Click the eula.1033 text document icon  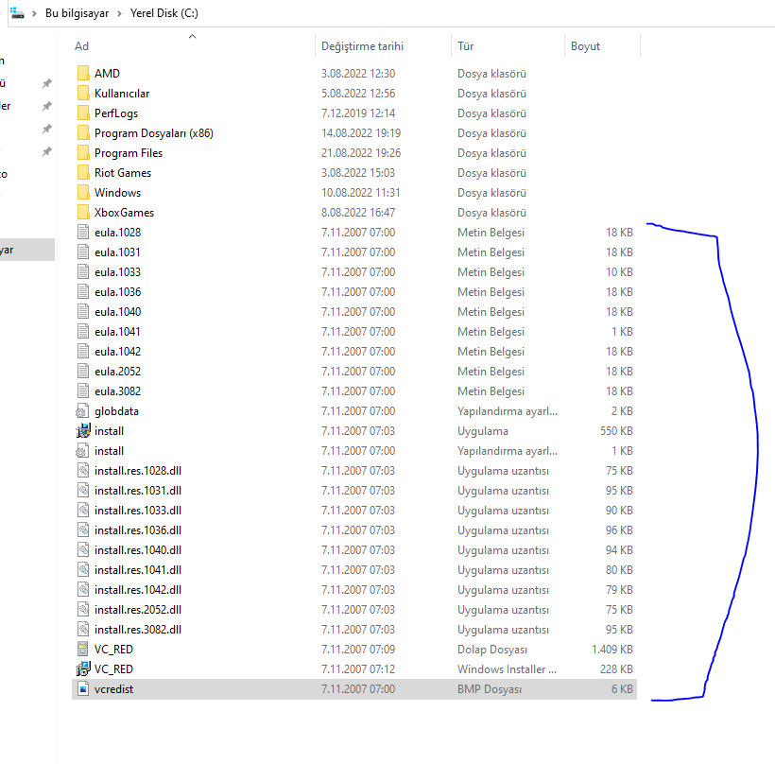[83, 272]
